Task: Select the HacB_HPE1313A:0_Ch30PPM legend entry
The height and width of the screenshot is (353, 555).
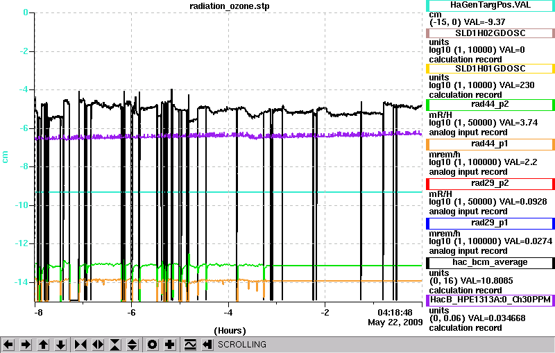Action: click(490, 300)
